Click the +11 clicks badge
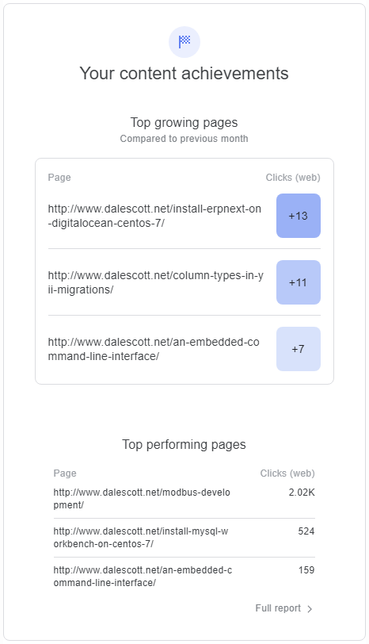 tap(299, 282)
